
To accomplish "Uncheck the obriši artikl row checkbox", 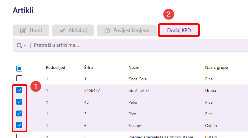I will tap(19, 90).
